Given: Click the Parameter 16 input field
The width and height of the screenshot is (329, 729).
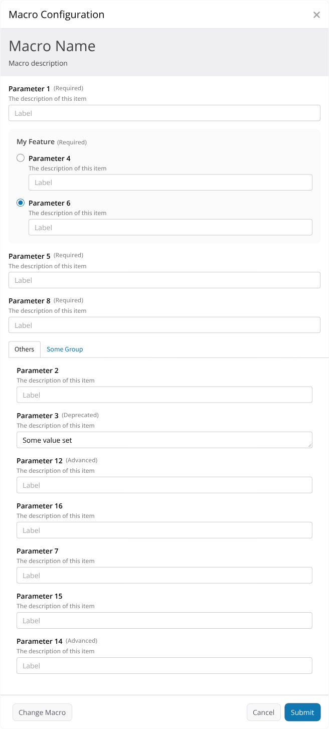Looking at the screenshot, I should click(164, 530).
